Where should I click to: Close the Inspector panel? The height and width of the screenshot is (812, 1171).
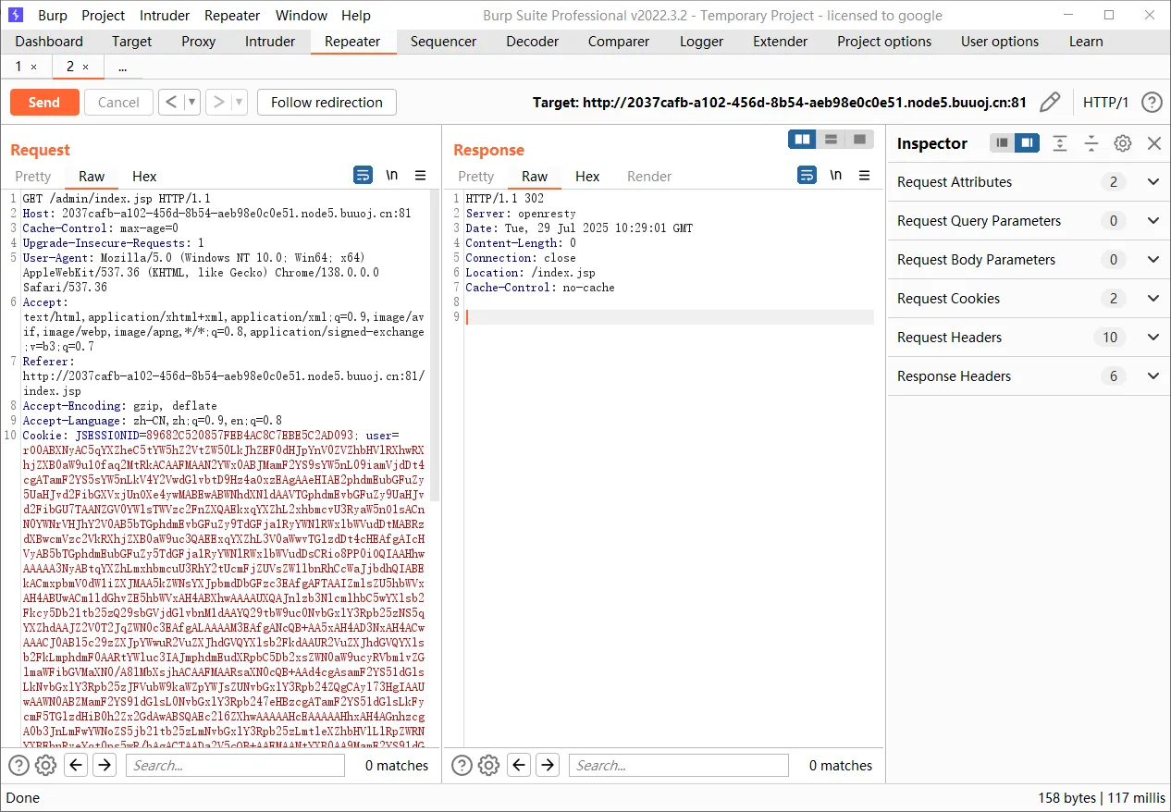click(x=1153, y=143)
